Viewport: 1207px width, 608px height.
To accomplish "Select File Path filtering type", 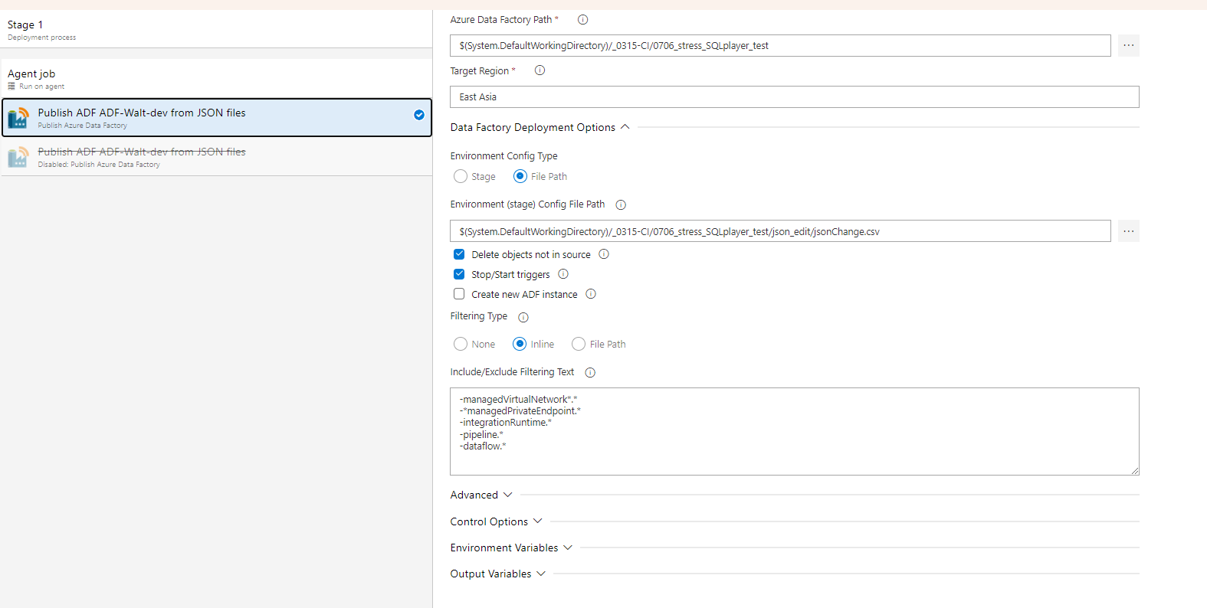I will 579,344.
